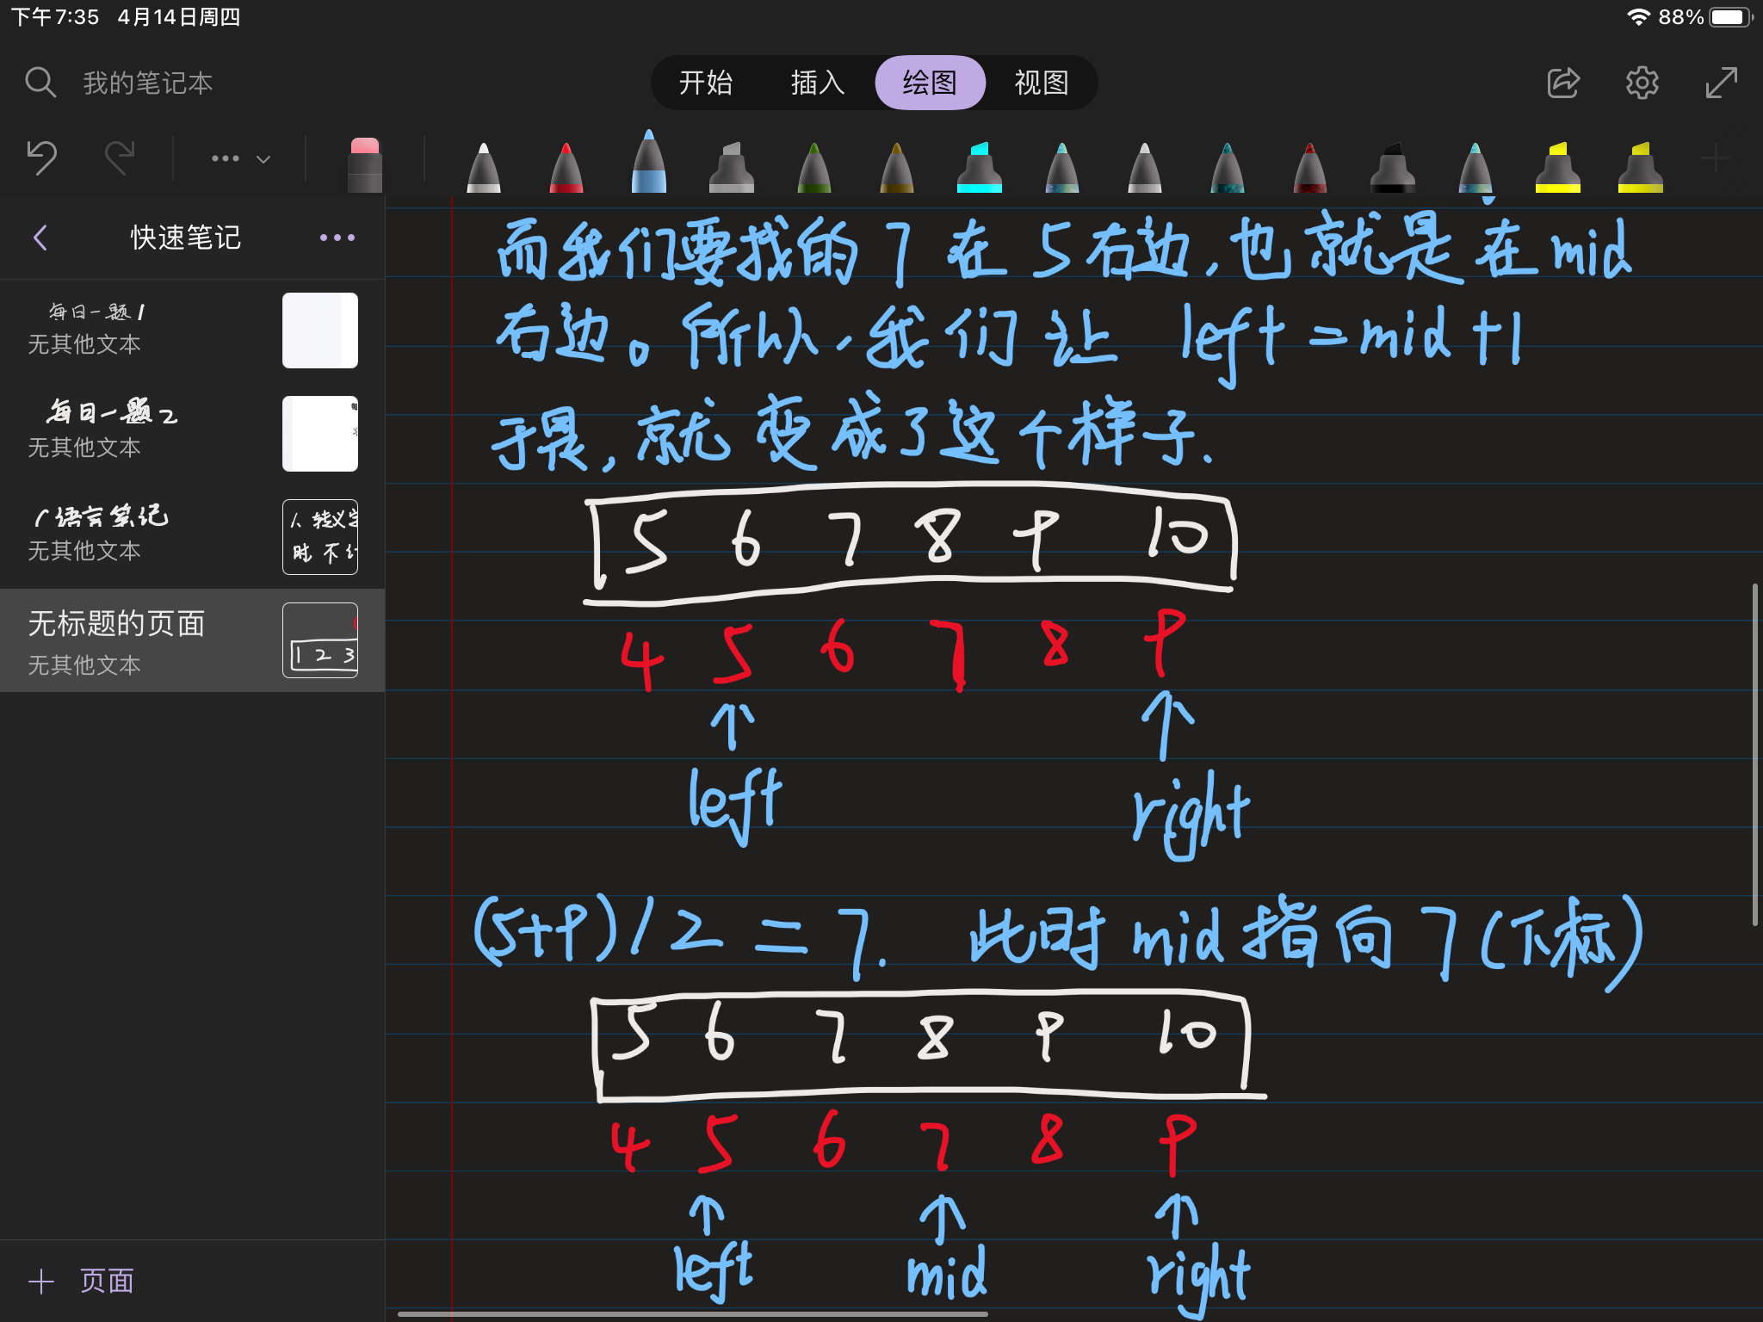The height and width of the screenshot is (1322, 1763).
Task: Switch to the 视图 tab
Action: point(1041,83)
